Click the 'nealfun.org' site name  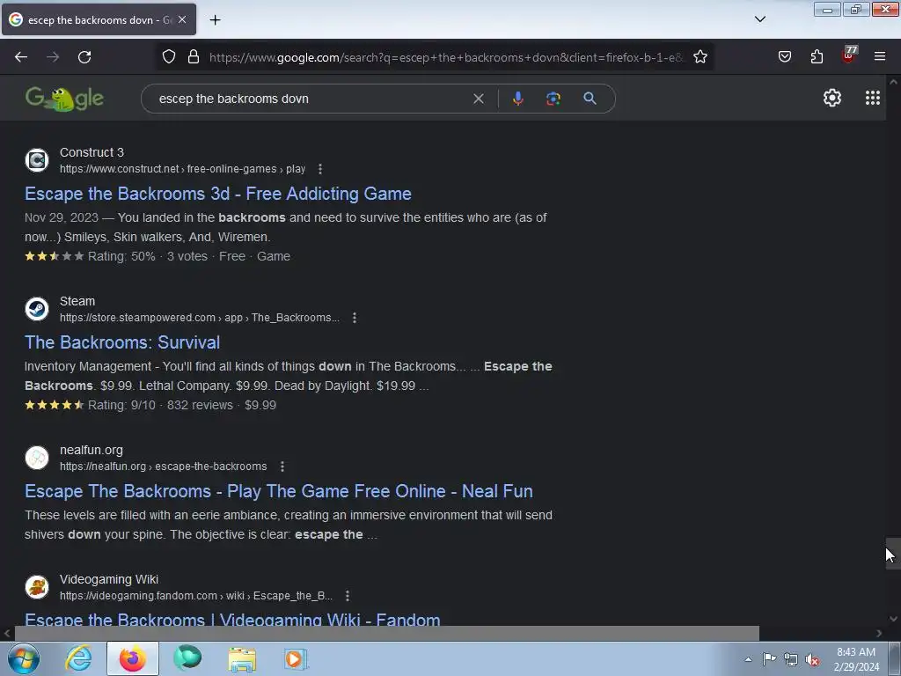(92, 450)
